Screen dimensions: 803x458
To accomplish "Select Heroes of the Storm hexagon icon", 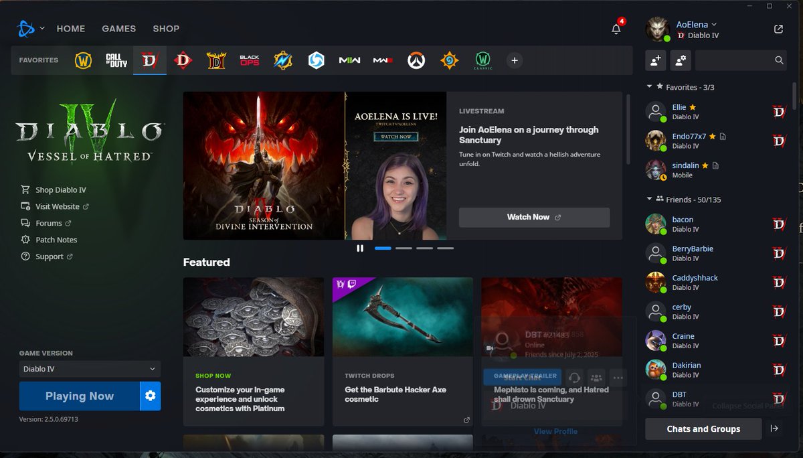I will pos(316,60).
